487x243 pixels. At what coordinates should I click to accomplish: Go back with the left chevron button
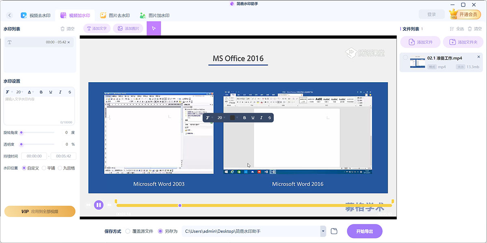(x=10, y=15)
